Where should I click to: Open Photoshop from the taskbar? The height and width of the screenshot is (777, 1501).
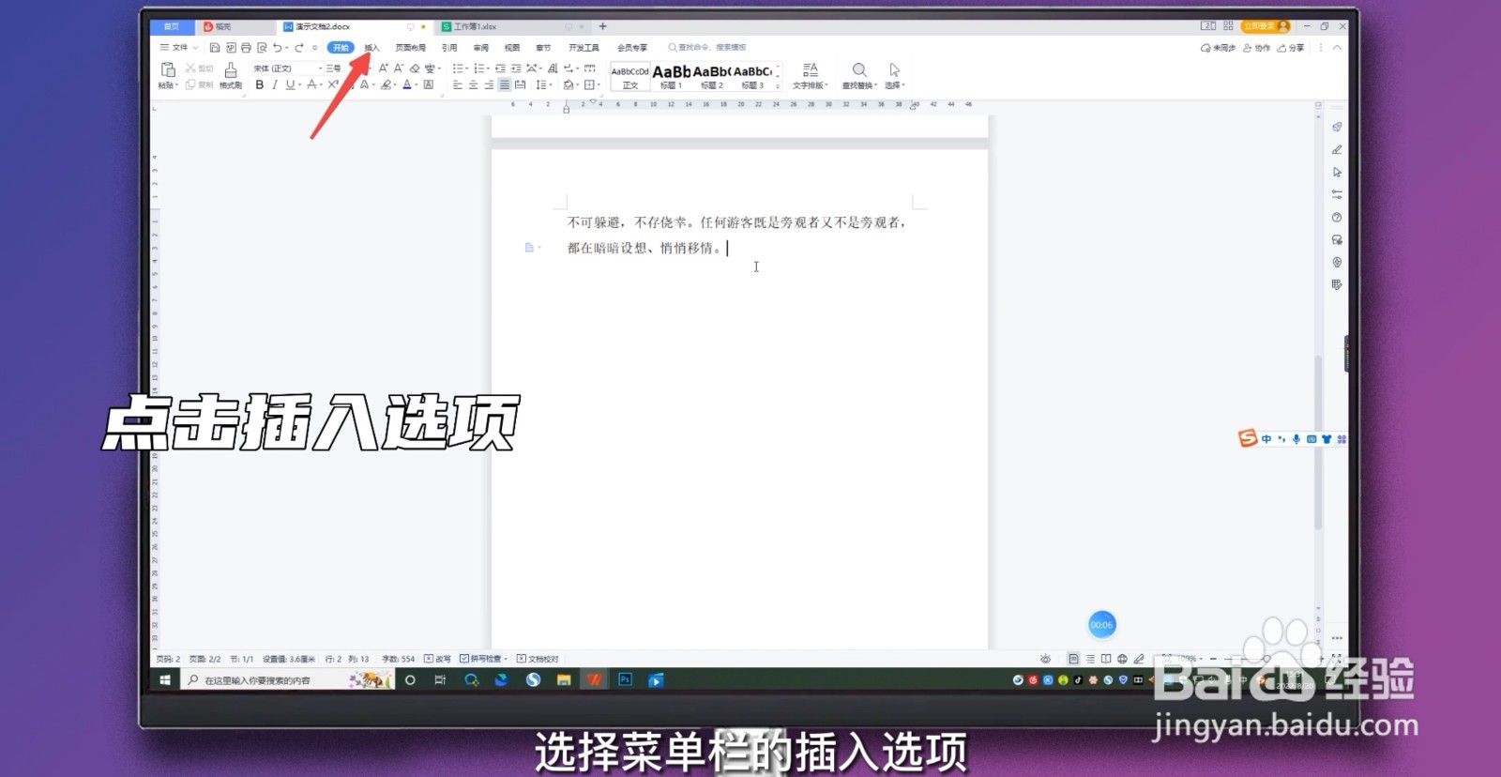pos(625,679)
